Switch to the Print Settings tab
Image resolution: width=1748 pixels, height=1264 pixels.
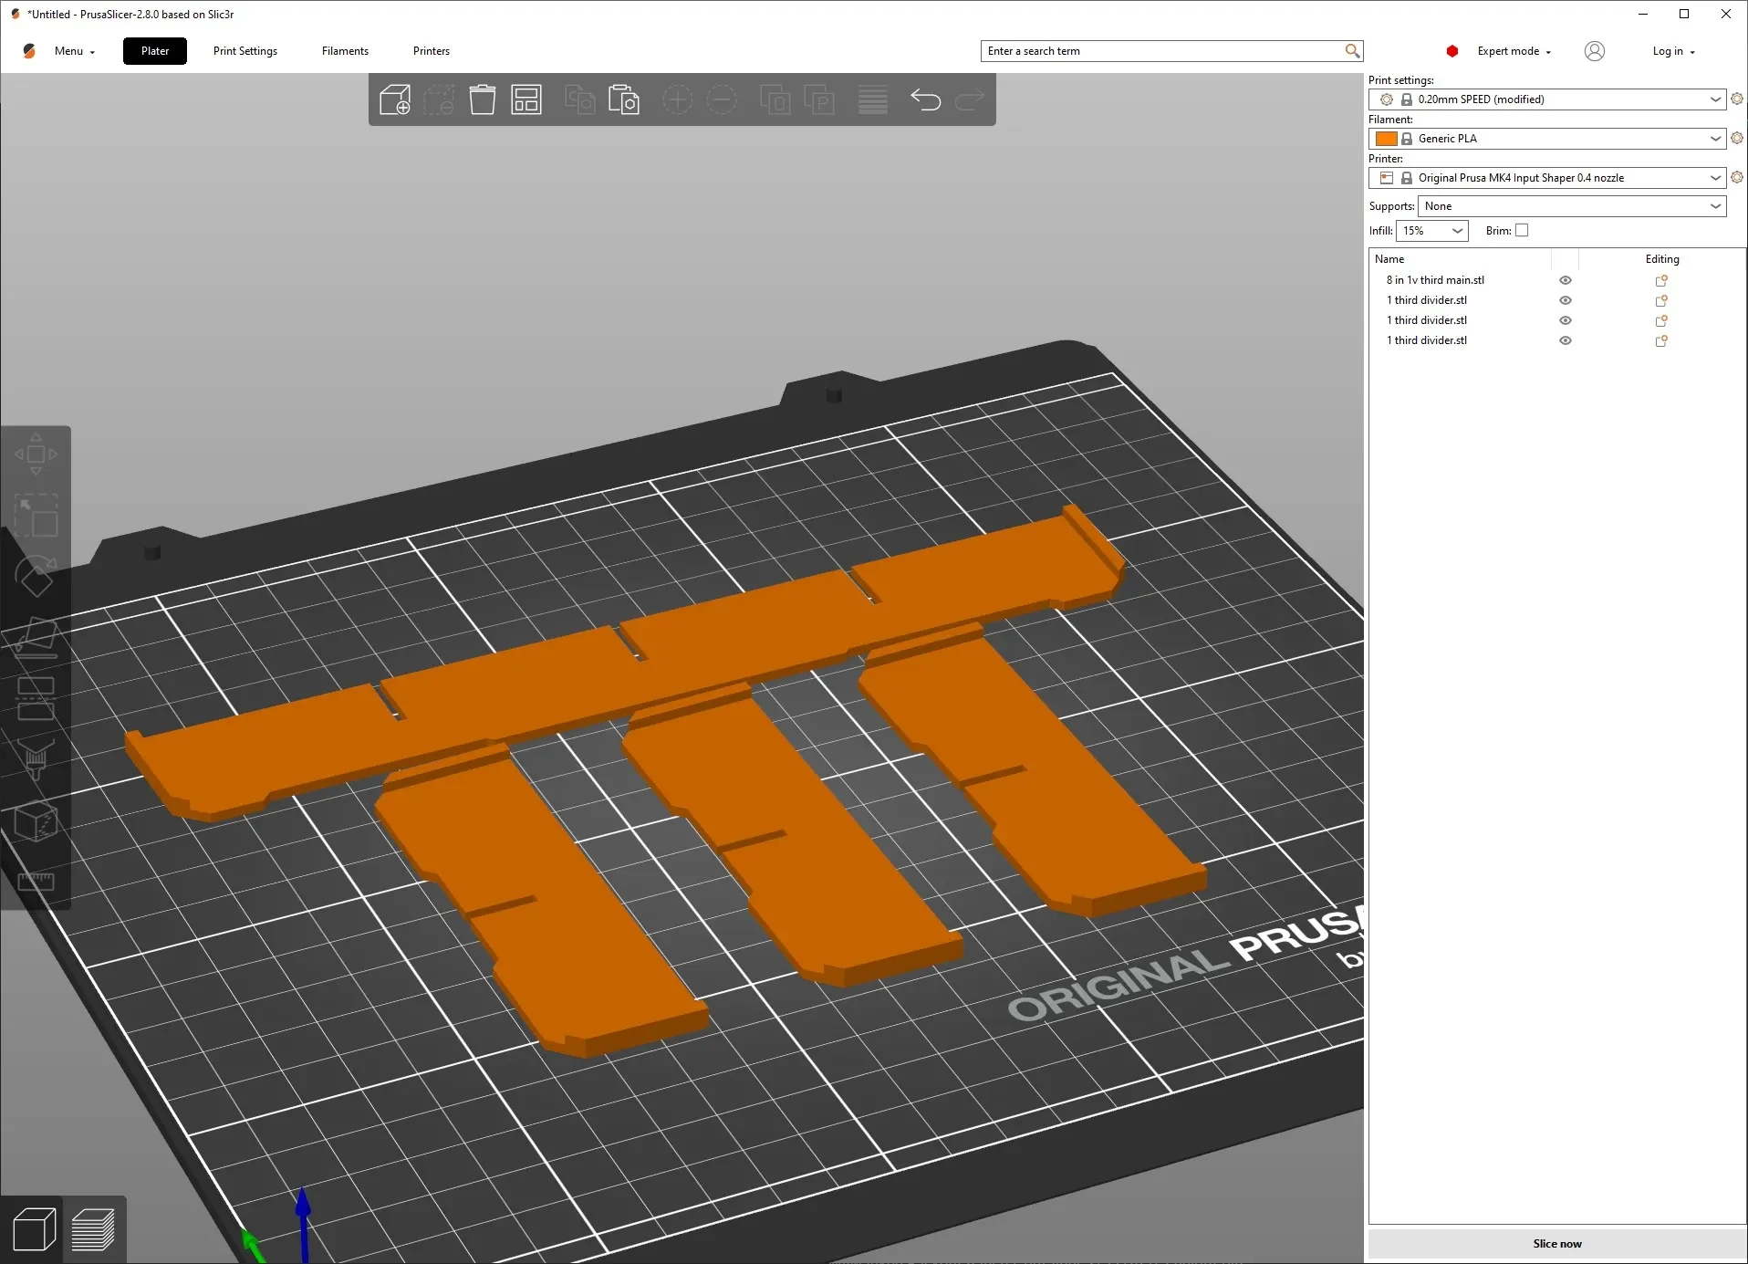tap(245, 51)
